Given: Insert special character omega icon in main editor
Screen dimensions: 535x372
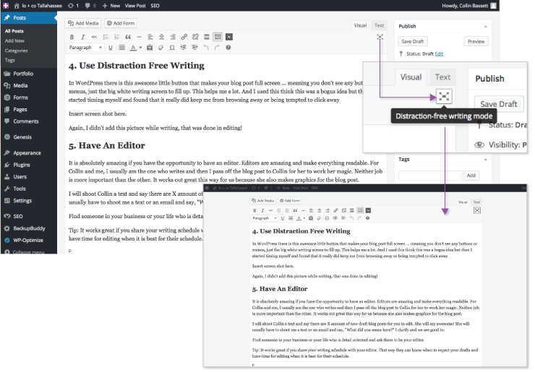Looking at the screenshot, I should (172, 48).
